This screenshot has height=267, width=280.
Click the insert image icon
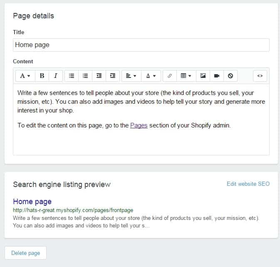pyautogui.click(x=203, y=76)
